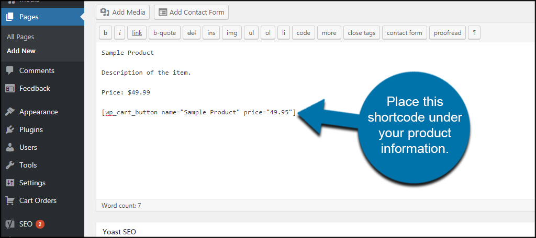
Task: Click the Settings sliders icon
Action: 10,183
